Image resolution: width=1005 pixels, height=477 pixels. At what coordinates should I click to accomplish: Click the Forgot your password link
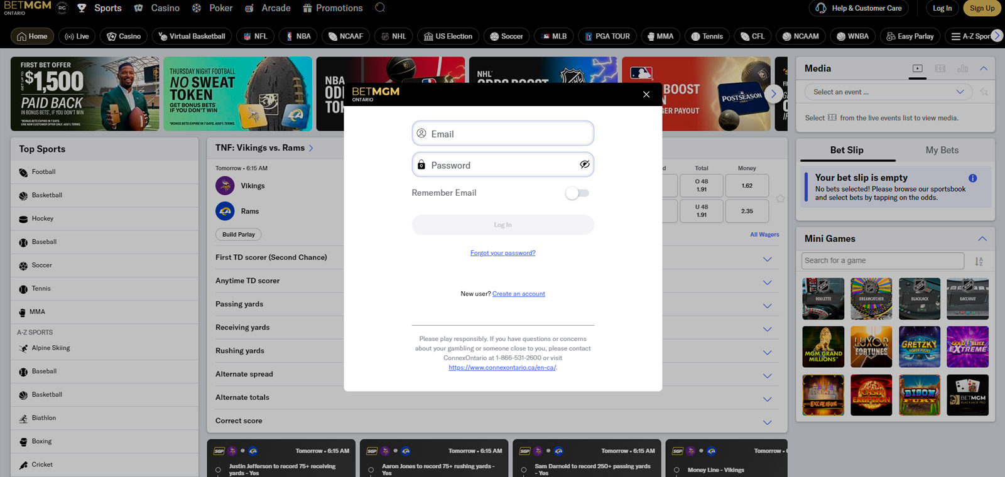(x=503, y=253)
